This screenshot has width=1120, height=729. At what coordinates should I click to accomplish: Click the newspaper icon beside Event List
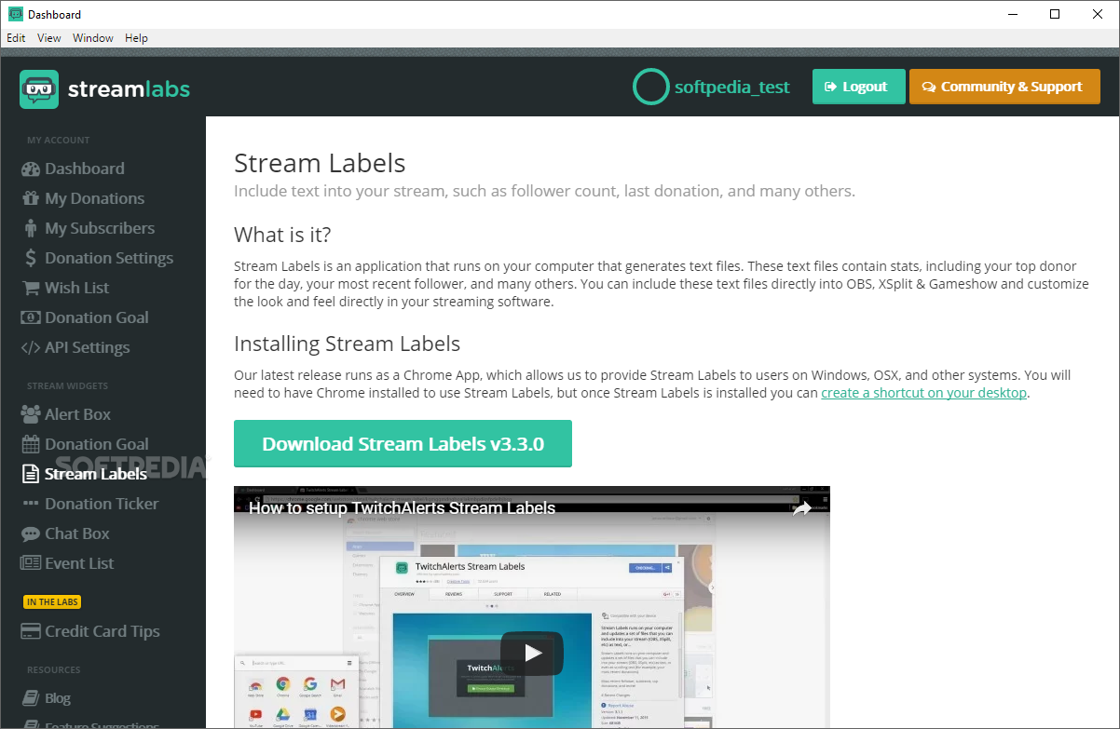[30, 563]
